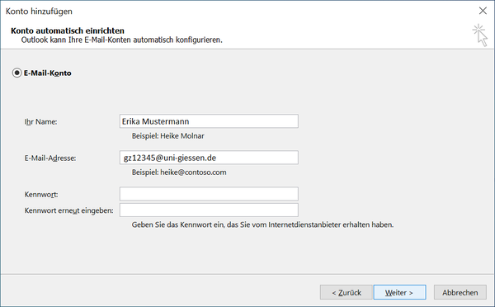The image size is (495, 307).
Task: Click the 'Ihr Name:' label
Action: point(40,121)
